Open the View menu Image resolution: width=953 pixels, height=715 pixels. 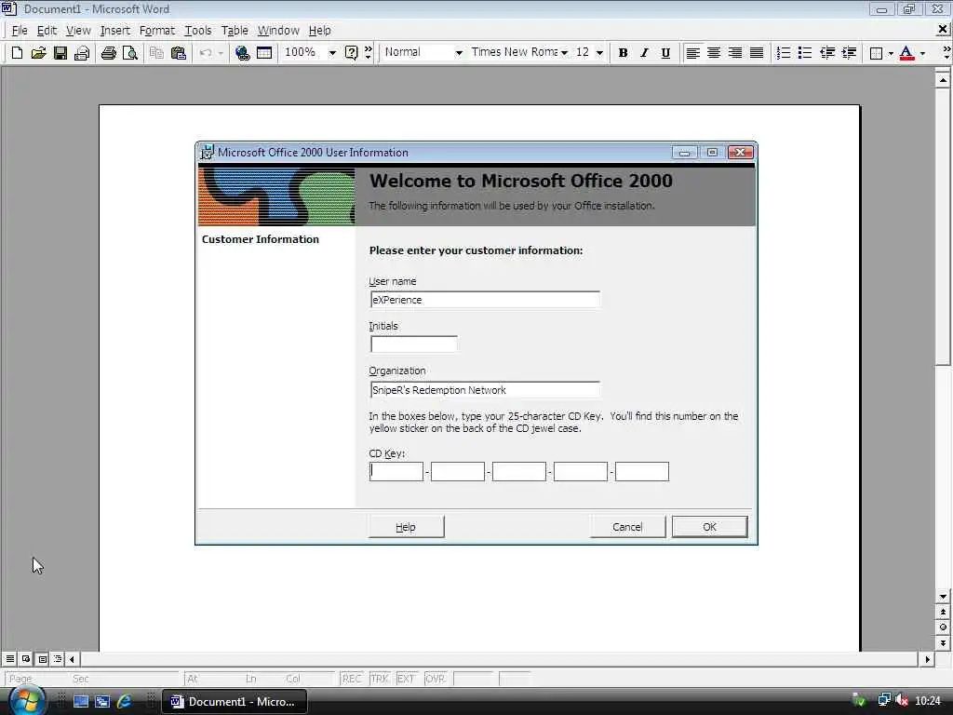78,31
